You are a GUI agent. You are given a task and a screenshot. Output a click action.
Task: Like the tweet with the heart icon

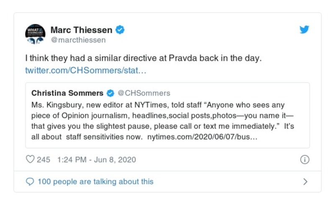click(x=30, y=160)
